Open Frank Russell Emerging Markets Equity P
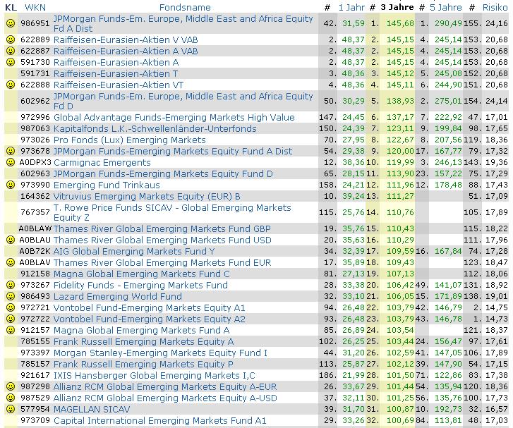The image size is (513, 428). [x=144, y=364]
